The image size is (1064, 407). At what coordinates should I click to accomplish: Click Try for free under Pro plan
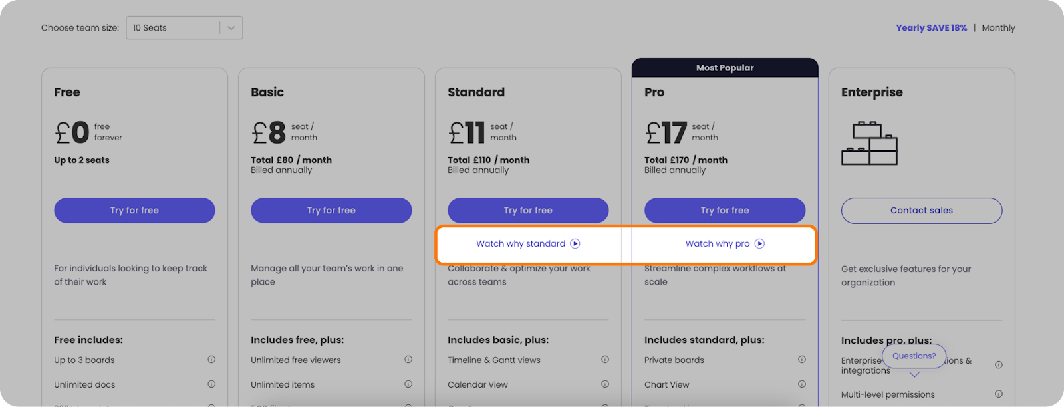pos(725,210)
